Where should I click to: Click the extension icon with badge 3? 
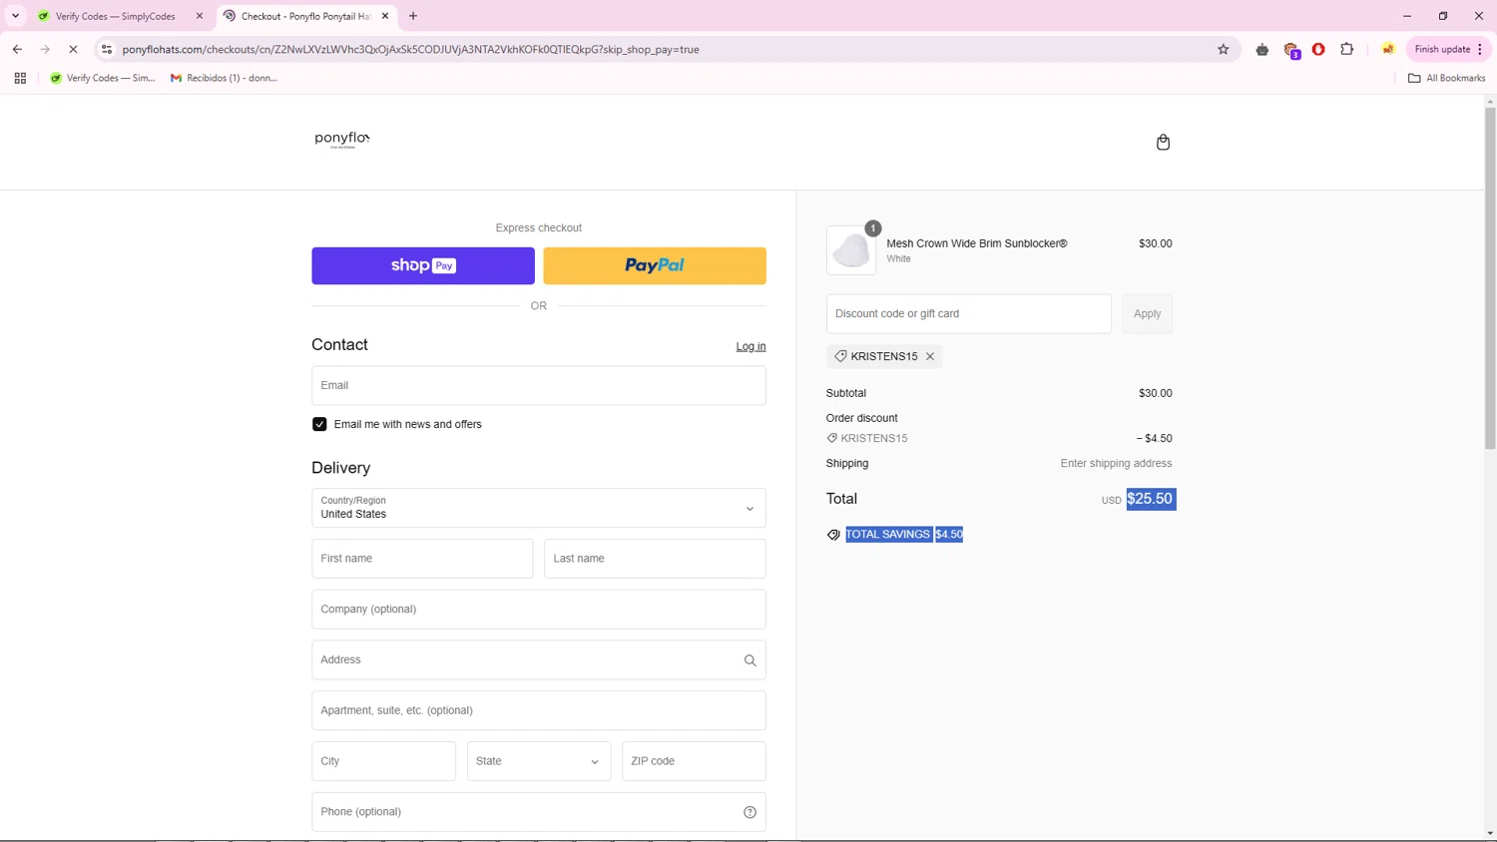tap(1291, 50)
